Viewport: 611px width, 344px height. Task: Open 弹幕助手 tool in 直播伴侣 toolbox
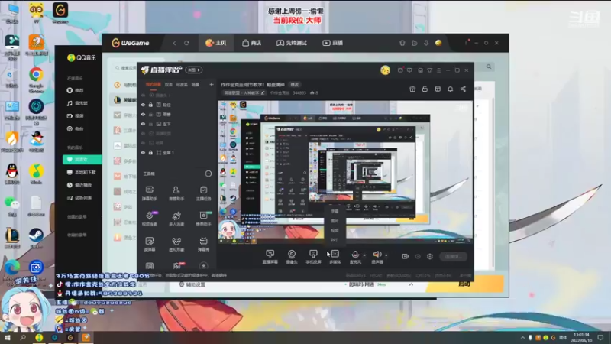(x=149, y=193)
